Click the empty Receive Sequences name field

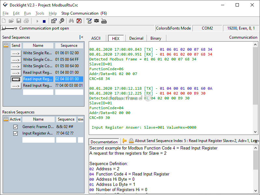38,140
